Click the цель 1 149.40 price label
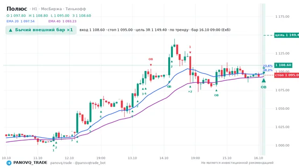This screenshot has width=299, height=168. (x=286, y=35)
